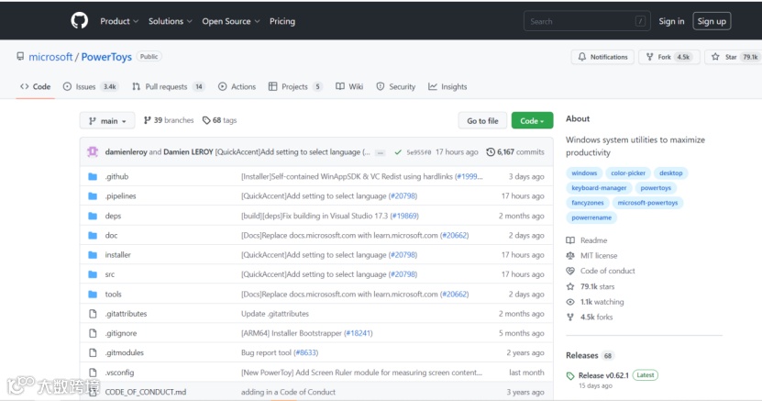Click the damienleroy avatar icon

click(93, 151)
